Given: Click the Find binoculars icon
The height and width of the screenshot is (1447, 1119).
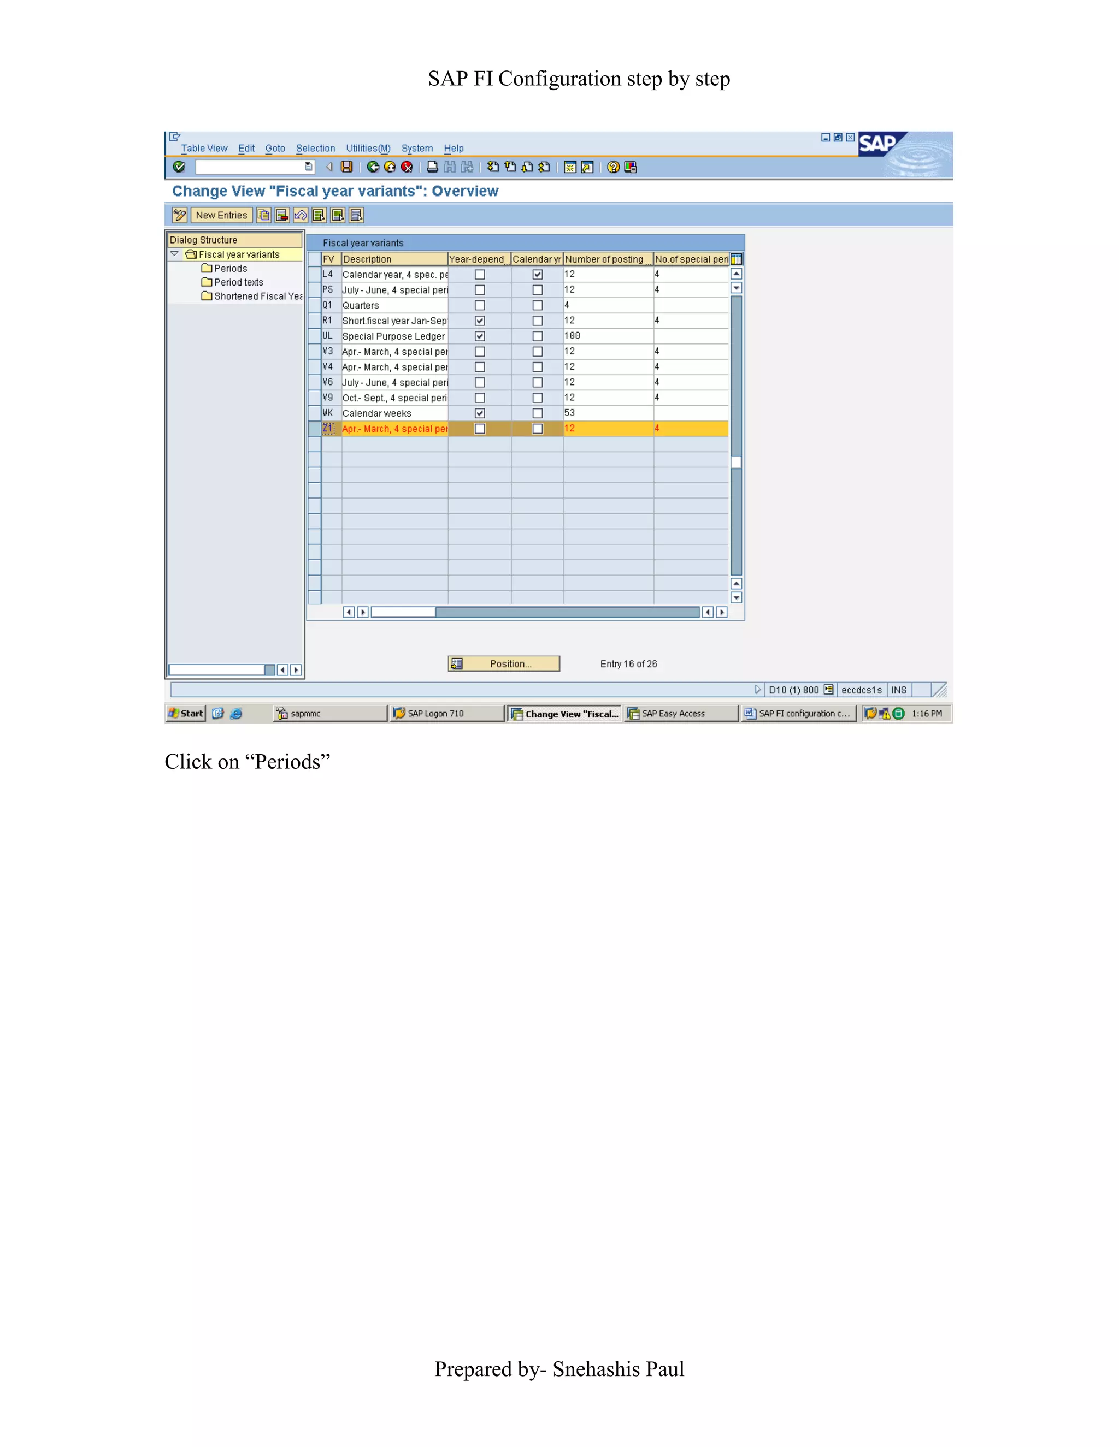Looking at the screenshot, I should [450, 167].
